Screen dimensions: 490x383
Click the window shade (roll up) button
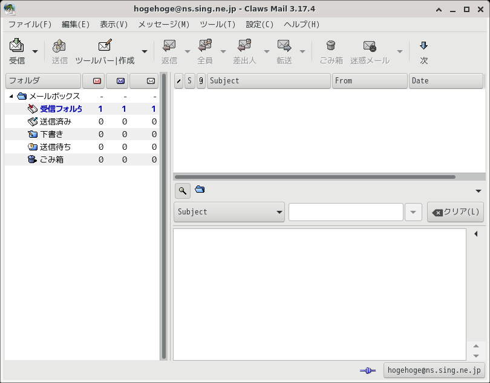439,10
